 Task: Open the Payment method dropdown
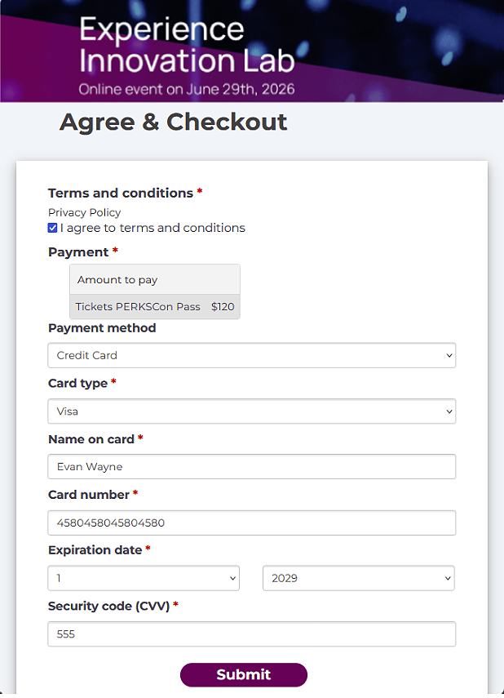(251, 355)
